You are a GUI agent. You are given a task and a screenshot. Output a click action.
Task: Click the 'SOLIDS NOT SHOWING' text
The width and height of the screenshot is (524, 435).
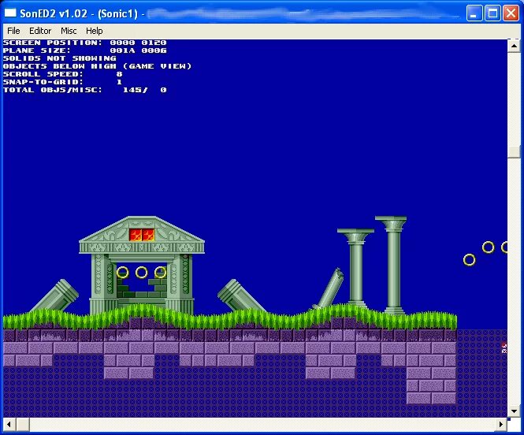[x=60, y=58]
